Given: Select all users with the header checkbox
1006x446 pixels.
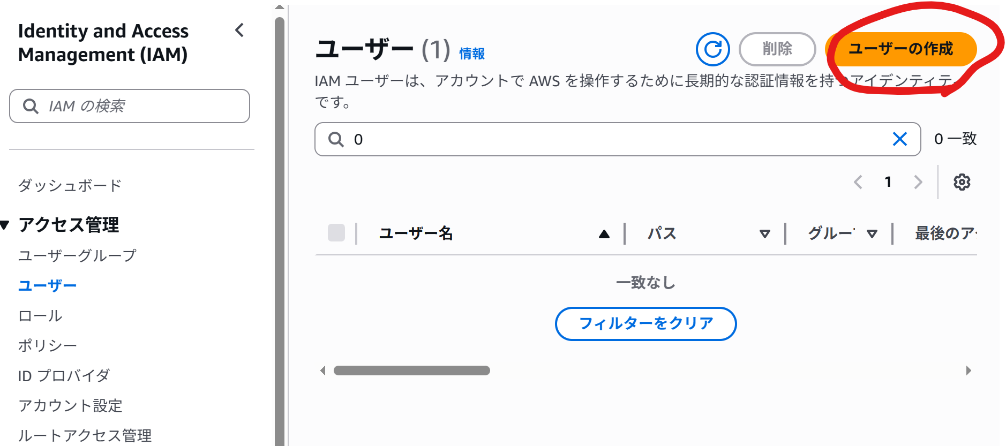Looking at the screenshot, I should coord(336,233).
